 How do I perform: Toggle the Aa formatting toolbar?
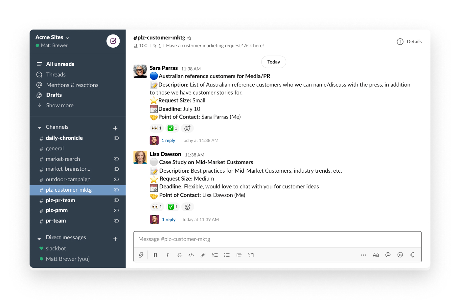376,255
